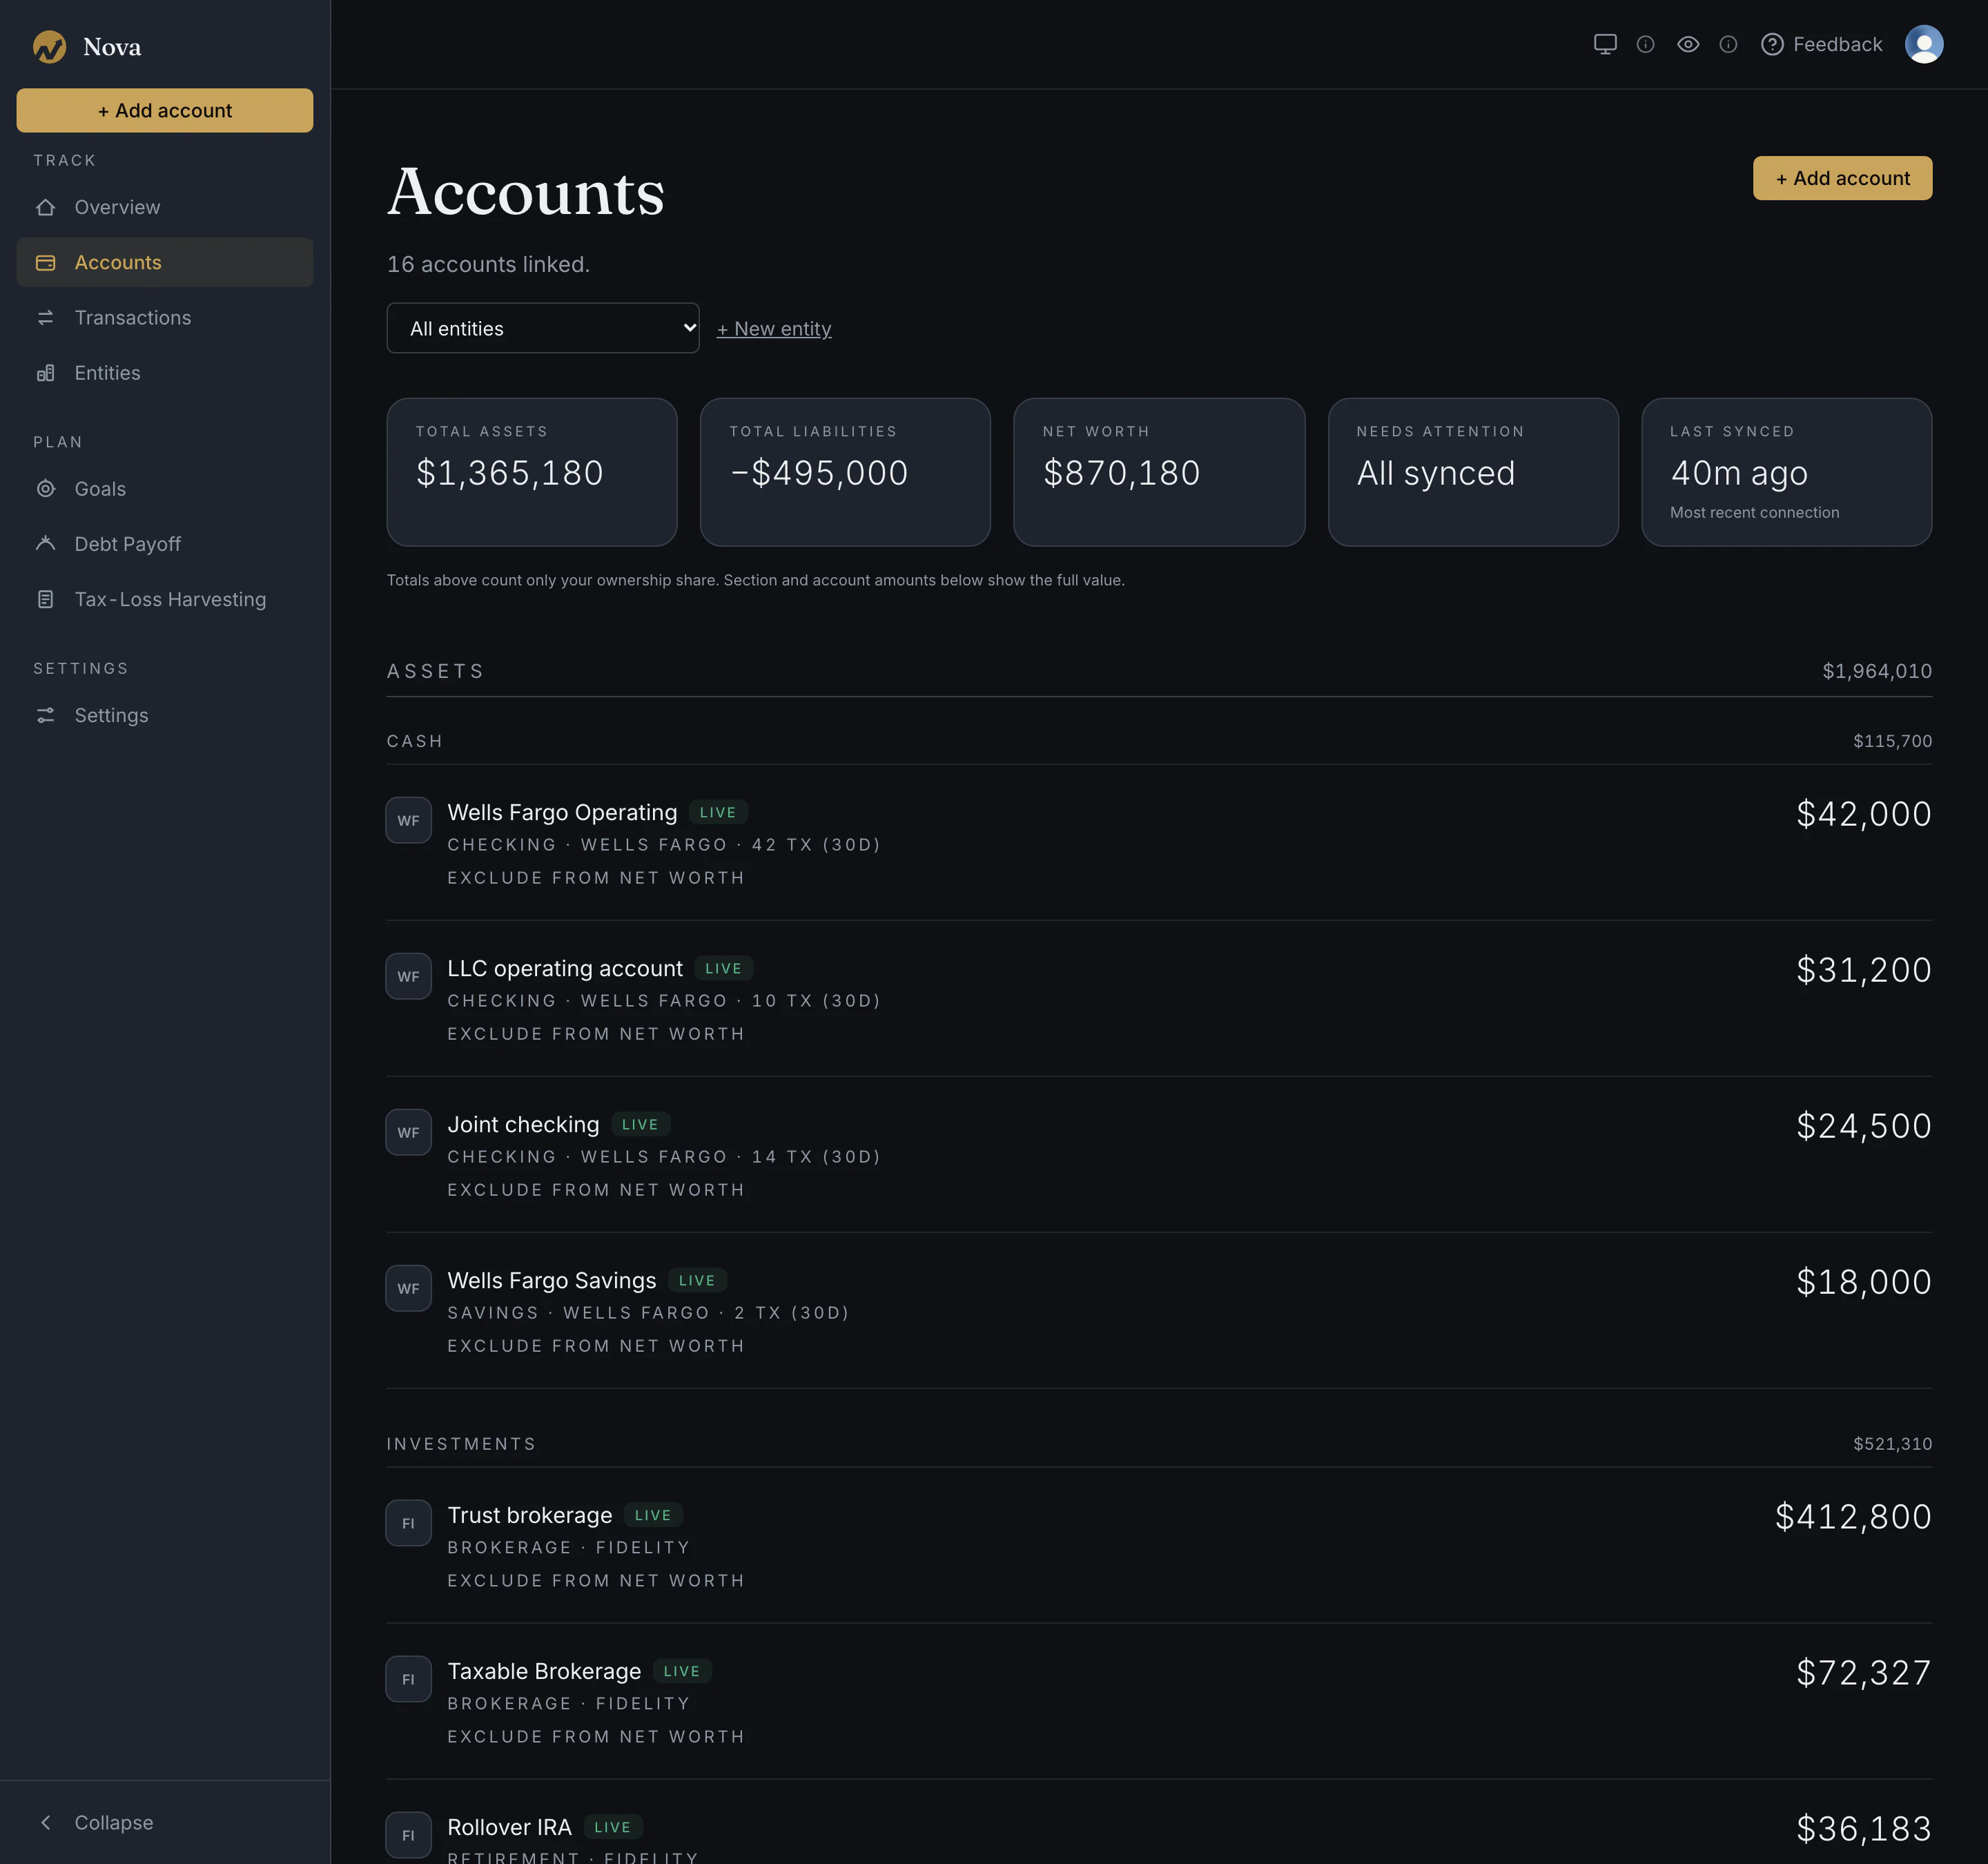Viewport: 1988px width, 1864px height.
Task: Click the Overview home icon
Action: coord(46,207)
